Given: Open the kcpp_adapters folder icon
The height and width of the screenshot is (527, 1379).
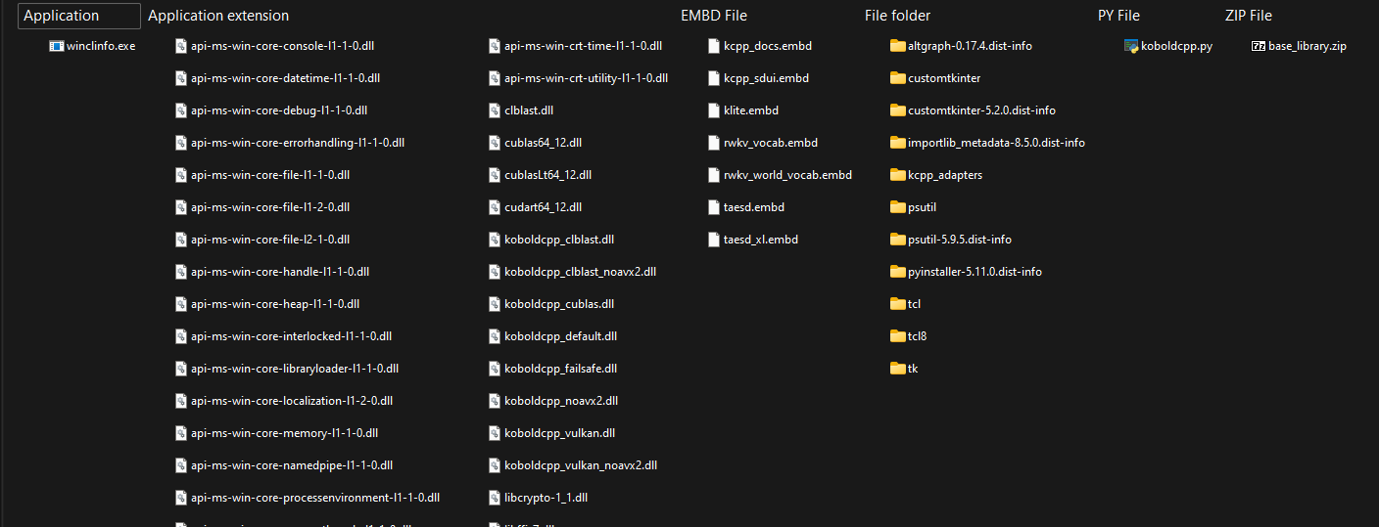Looking at the screenshot, I should 898,175.
